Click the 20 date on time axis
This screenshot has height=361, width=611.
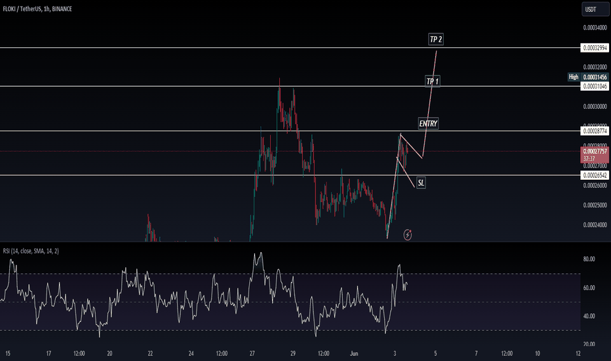(x=109, y=354)
